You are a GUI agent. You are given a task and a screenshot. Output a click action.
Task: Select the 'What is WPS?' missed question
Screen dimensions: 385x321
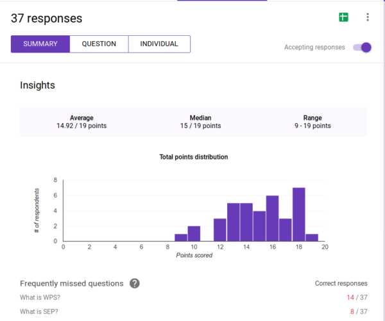point(42,298)
